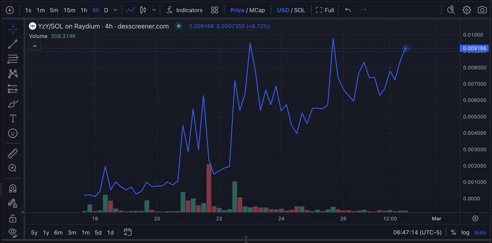492x243 pixels.
Task: Select the ruler measure tool
Action: (13, 153)
